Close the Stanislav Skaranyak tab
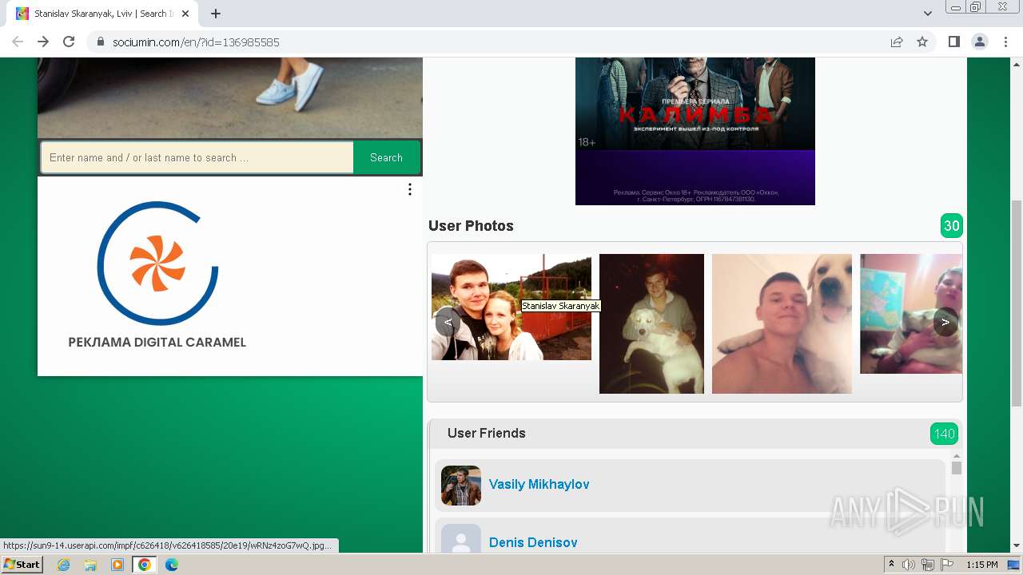Screen dimensions: 1023x575 [185, 14]
